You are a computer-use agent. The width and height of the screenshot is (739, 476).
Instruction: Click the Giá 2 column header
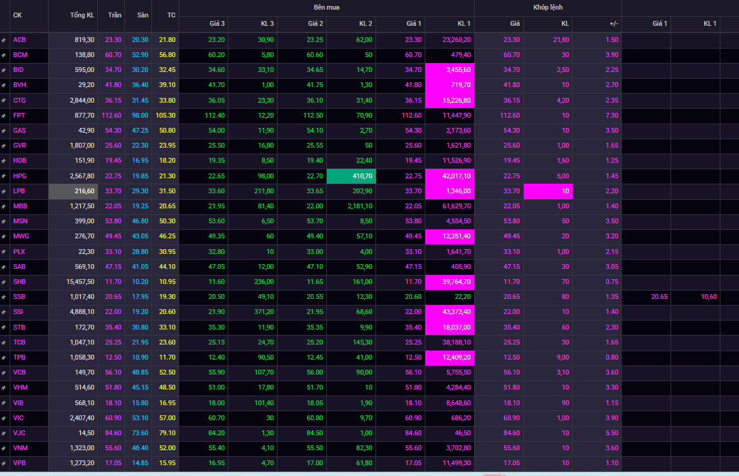tap(315, 23)
